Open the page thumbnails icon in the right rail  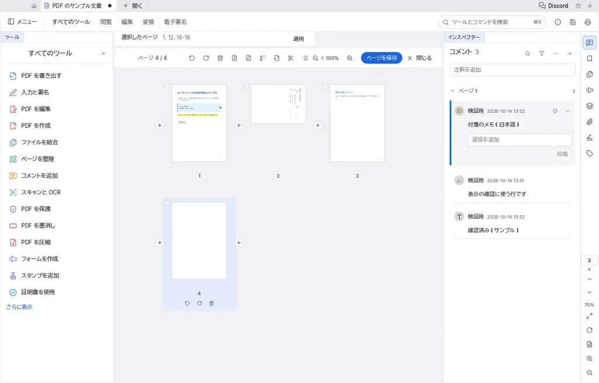click(x=590, y=74)
